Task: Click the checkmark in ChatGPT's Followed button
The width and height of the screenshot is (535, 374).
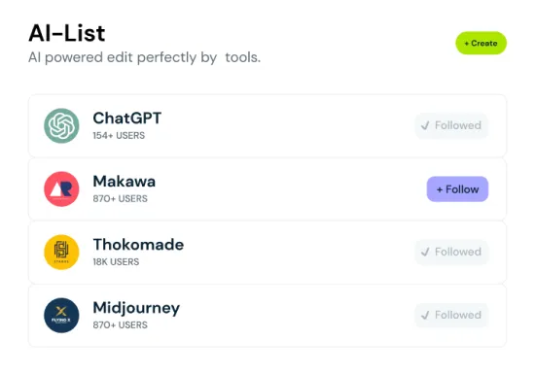Action: click(x=425, y=125)
